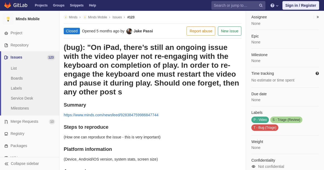Click the Packages icon
Image resolution: width=324 pixels, height=170 pixels.
point(6,146)
